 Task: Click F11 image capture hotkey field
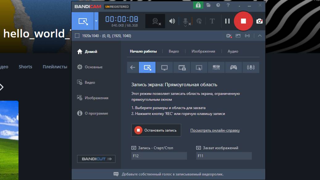pos(224,156)
